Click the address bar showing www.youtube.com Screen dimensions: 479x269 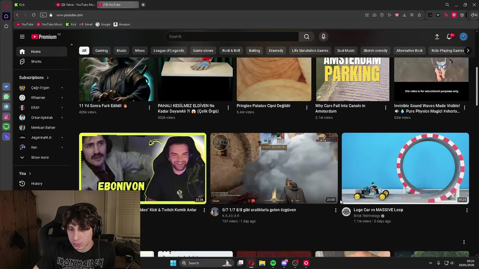click(x=70, y=15)
